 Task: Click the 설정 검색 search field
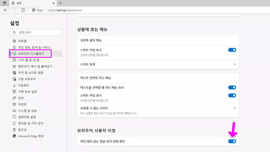pyautogui.click(x=36, y=32)
